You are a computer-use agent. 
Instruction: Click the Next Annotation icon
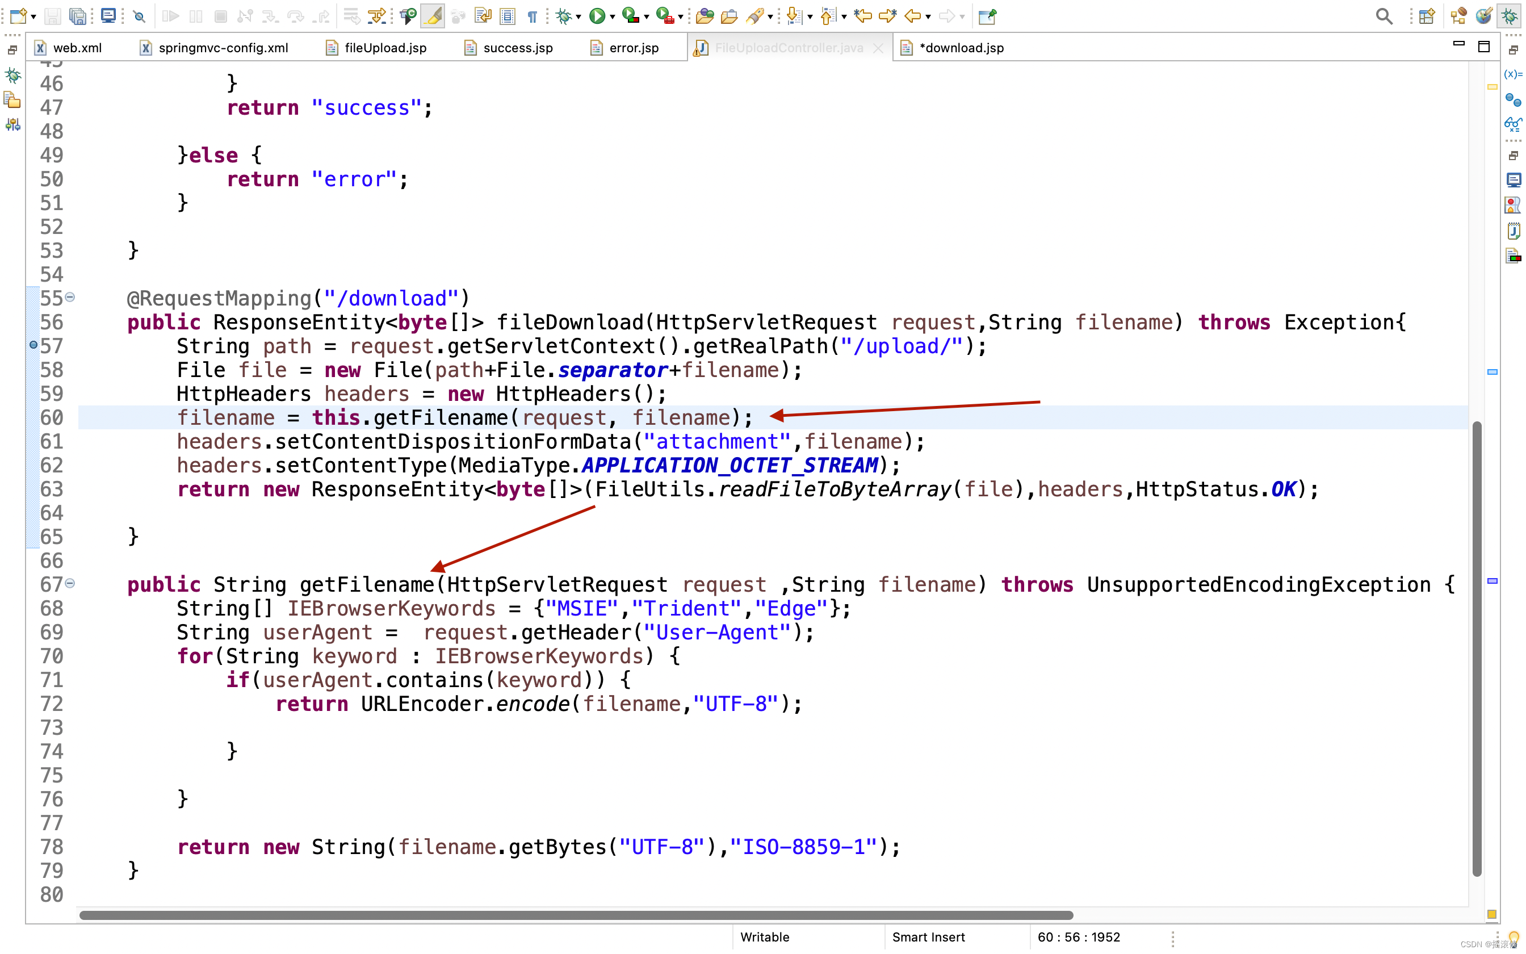[795, 16]
